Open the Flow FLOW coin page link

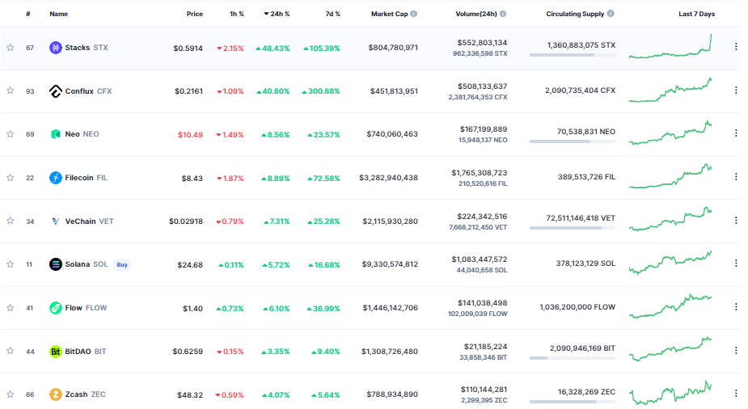tap(86, 308)
